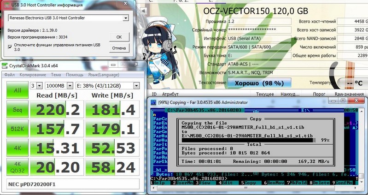Click the Far window horizontal scrollbar
Viewport: 368px width, 195px height.
coord(246,188)
